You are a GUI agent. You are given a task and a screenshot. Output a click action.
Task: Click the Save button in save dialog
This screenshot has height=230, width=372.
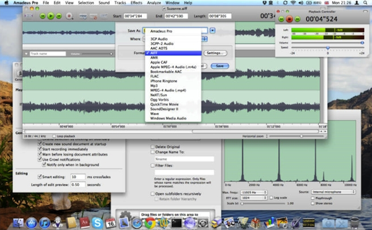pos(219,66)
